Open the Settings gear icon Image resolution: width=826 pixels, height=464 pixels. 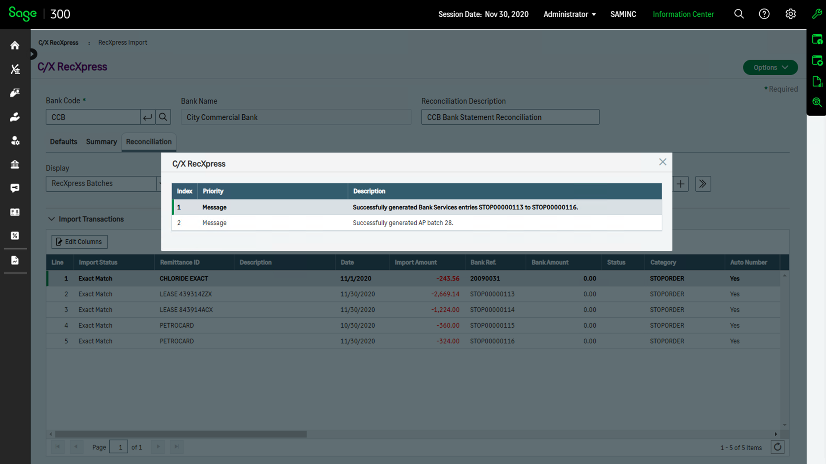pos(791,14)
